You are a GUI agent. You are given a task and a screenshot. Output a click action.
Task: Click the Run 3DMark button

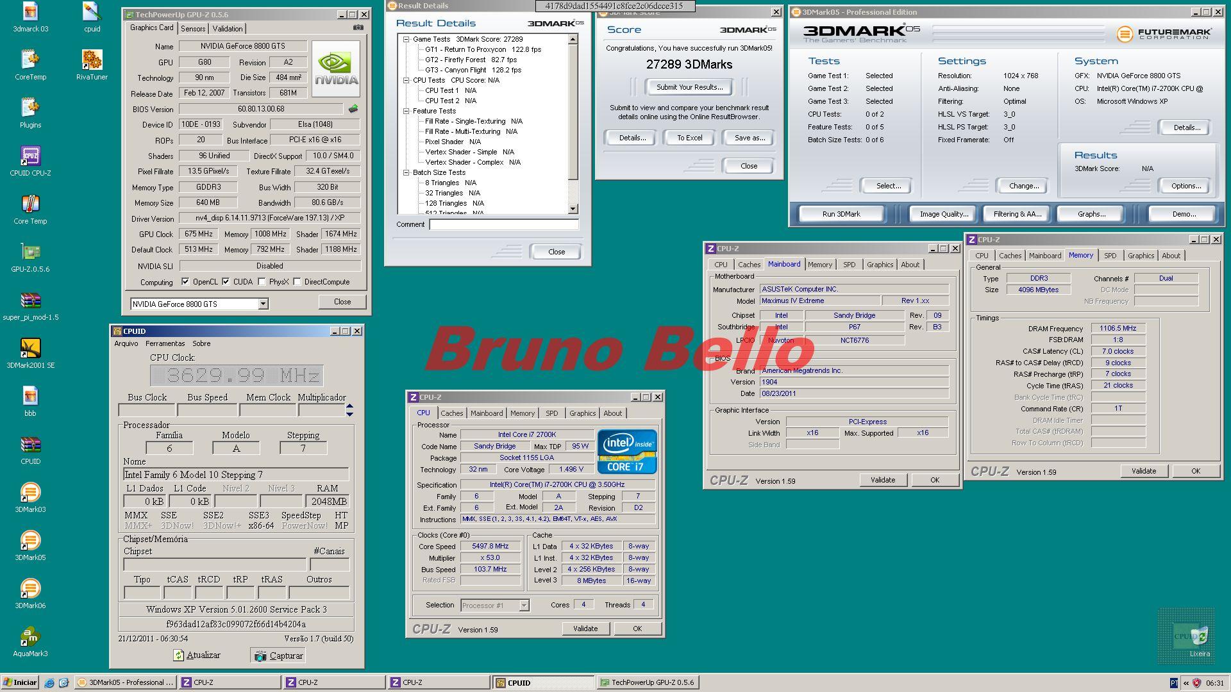pyautogui.click(x=841, y=214)
